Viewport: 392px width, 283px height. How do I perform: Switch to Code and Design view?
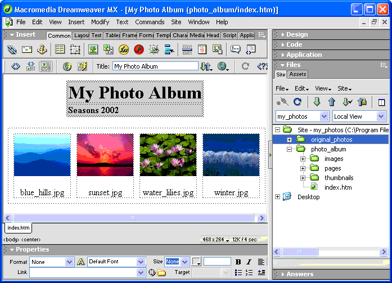[x=31, y=66]
